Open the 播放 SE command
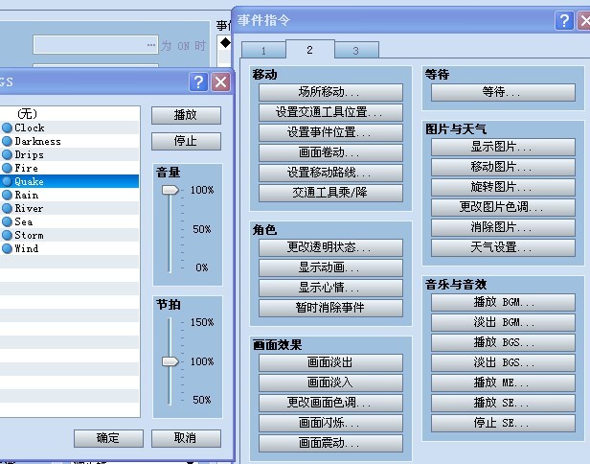Image resolution: width=590 pixels, height=464 pixels. click(503, 403)
